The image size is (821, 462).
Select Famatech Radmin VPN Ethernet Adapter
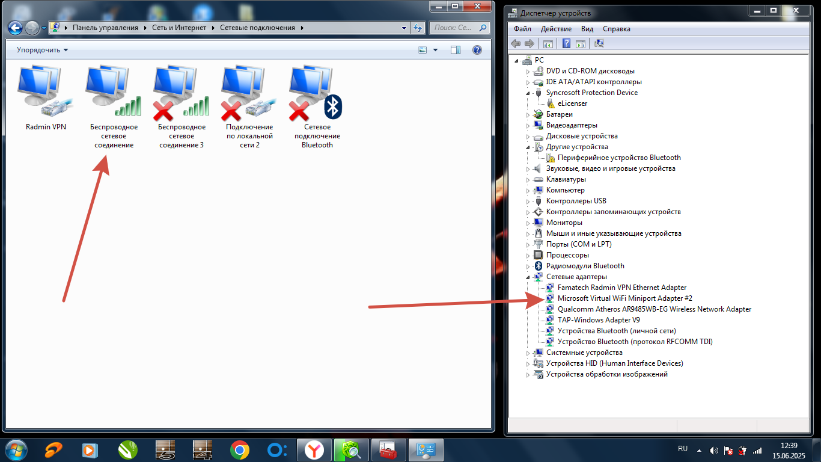tap(621, 288)
